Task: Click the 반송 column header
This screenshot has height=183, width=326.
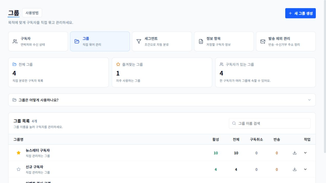Action: coord(277,139)
